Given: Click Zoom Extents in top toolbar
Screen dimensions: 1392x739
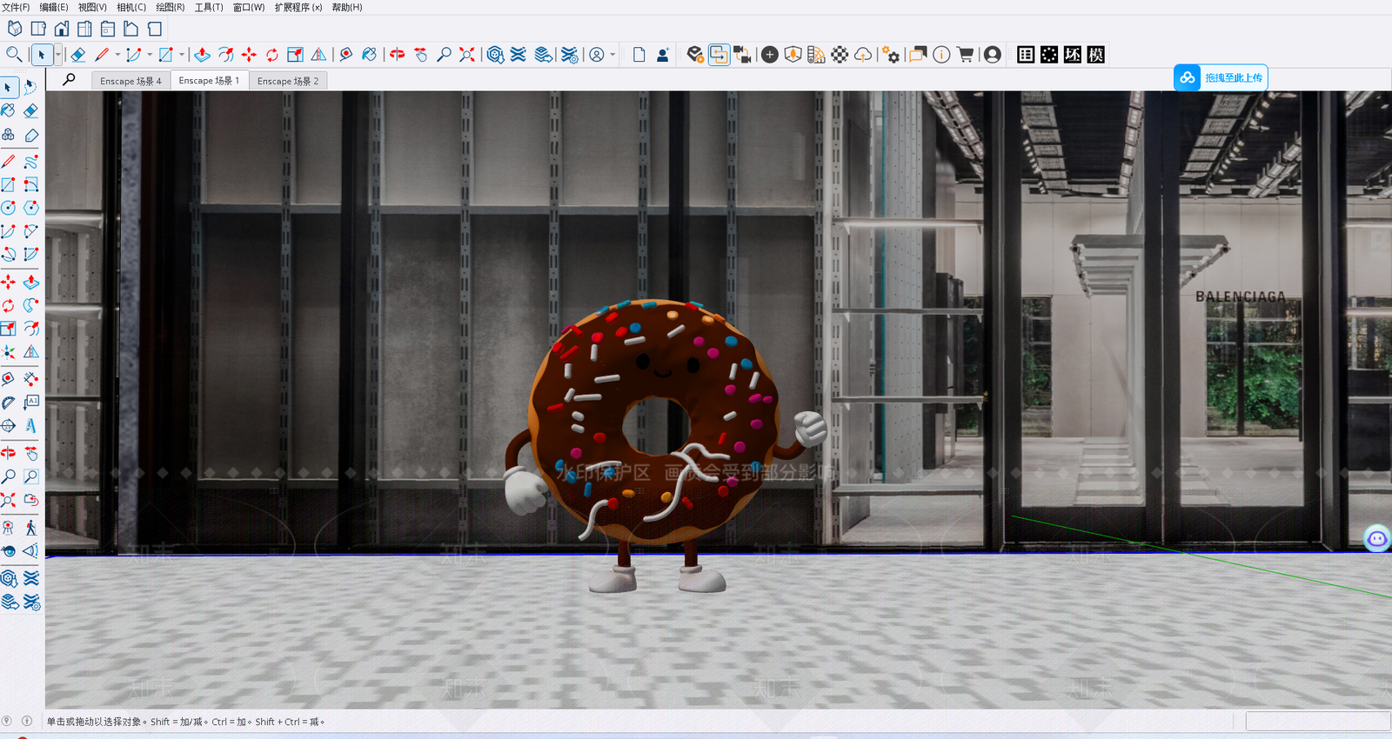Looking at the screenshot, I should point(467,55).
